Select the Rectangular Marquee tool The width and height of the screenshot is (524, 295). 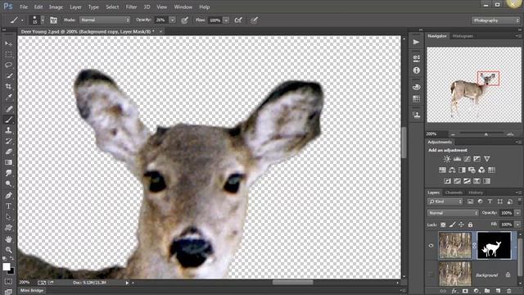tap(8, 54)
